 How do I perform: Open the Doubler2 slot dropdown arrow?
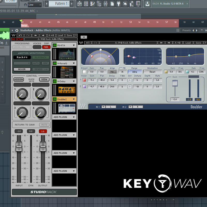(x=74, y=99)
